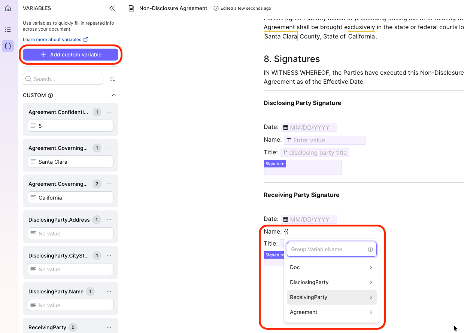Collapse the Variables panel via double-chevron icon

[112, 8]
